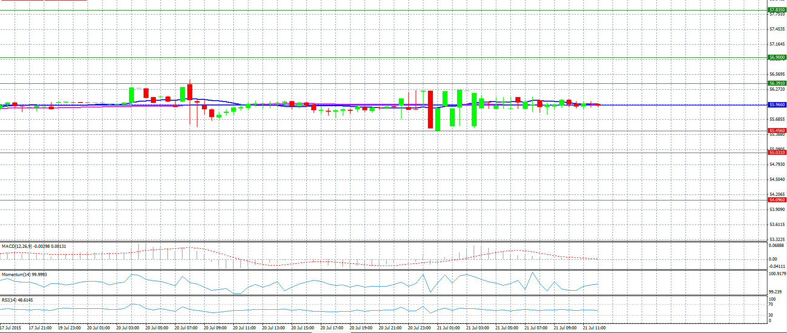Select the 20 Jul 03:00 time label
787x333 pixels.
coord(128,328)
